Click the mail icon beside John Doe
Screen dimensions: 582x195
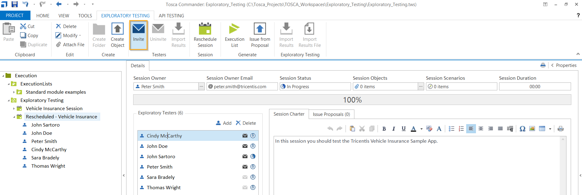tap(245, 146)
